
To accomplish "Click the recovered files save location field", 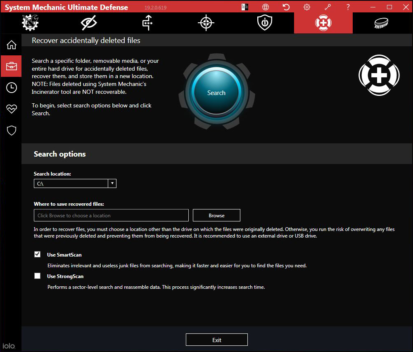I will [x=111, y=215].
